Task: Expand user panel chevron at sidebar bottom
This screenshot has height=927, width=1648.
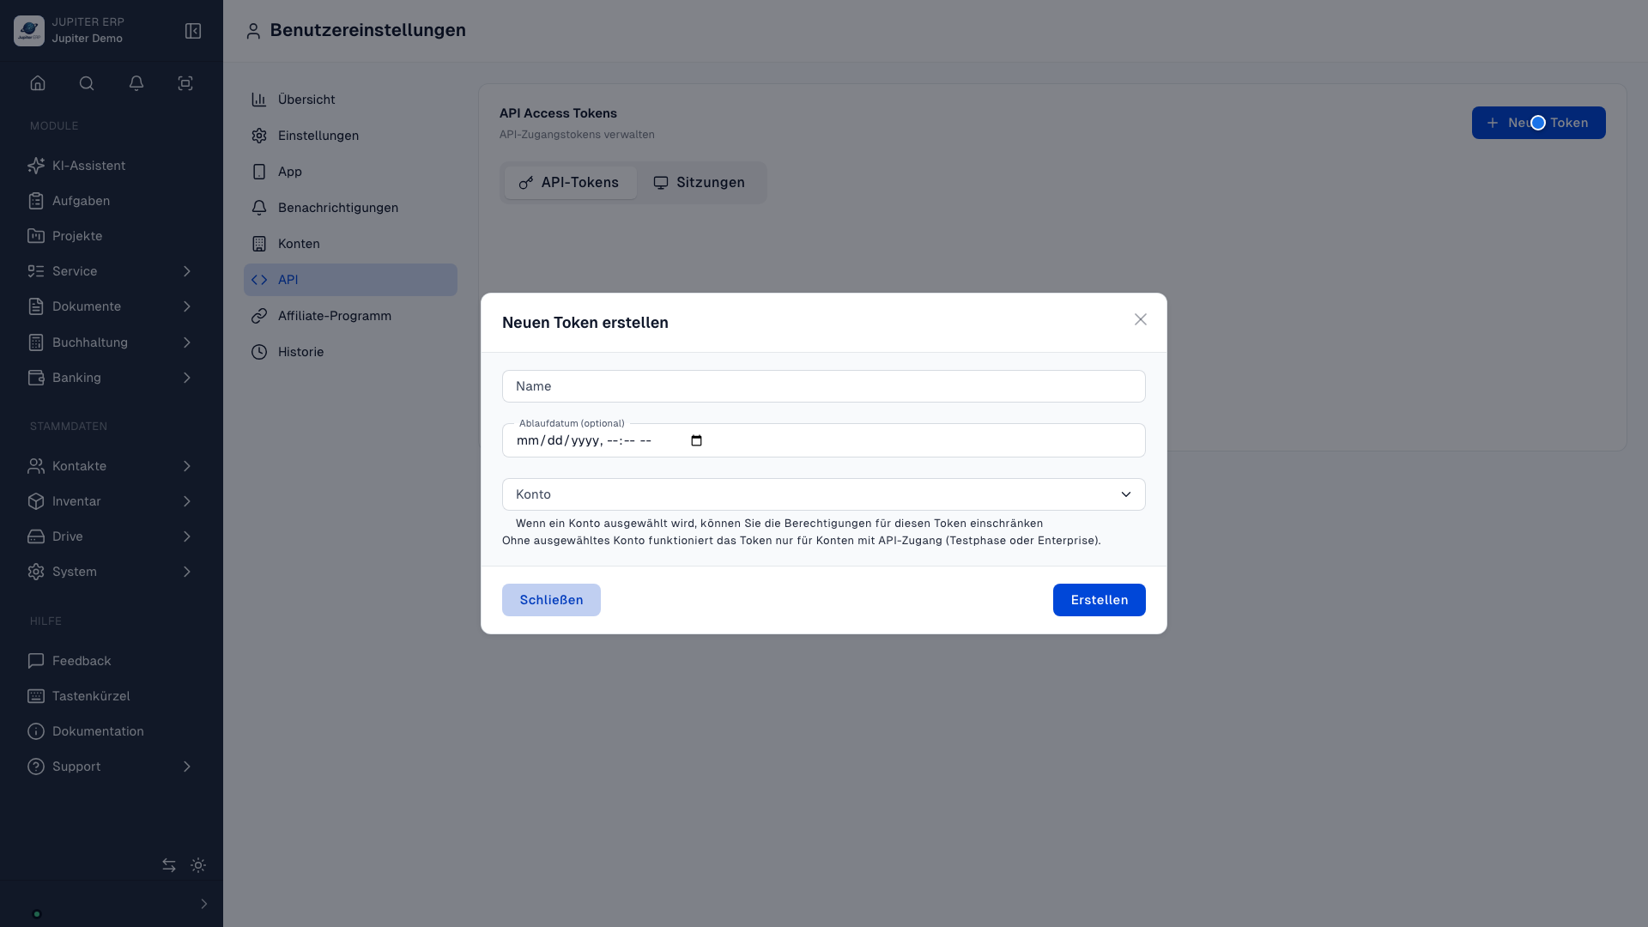Action: [203, 904]
